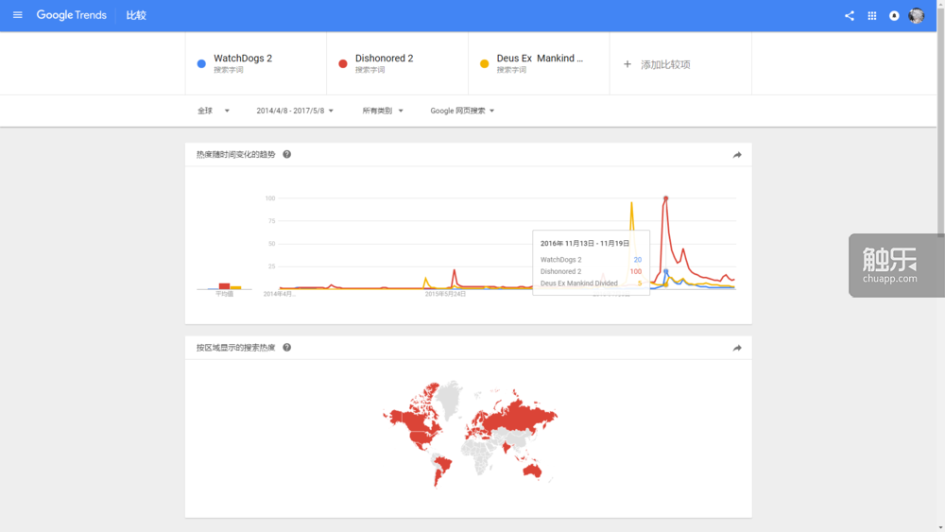
Task: Open the Google 网页搜索 search type dropdown
Action: tap(462, 111)
